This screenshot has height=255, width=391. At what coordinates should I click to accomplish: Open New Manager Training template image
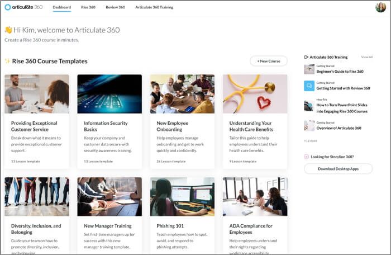pyautogui.click(x=109, y=196)
